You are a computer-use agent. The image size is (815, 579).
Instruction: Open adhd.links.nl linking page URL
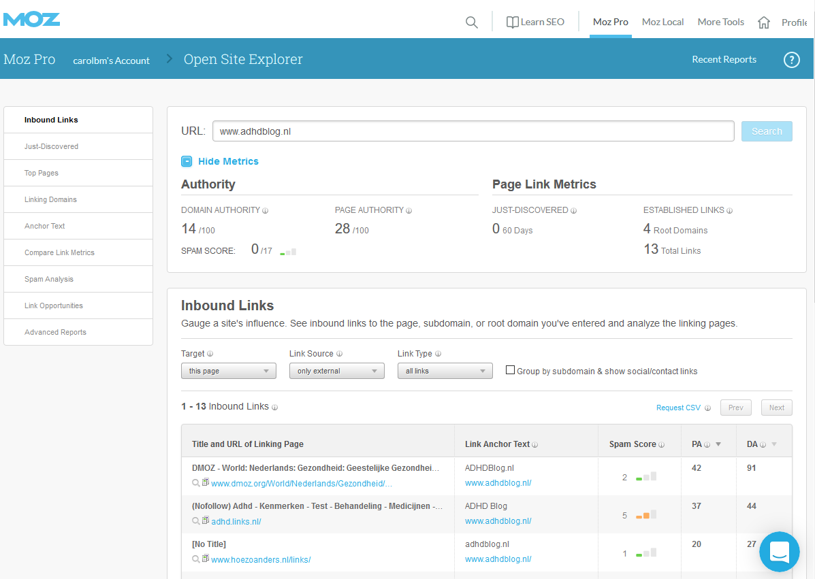tap(236, 522)
